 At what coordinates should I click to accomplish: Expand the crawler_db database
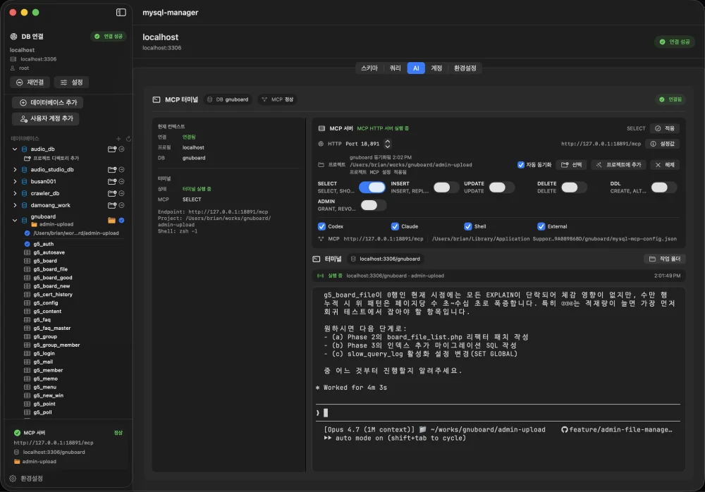(x=15, y=193)
